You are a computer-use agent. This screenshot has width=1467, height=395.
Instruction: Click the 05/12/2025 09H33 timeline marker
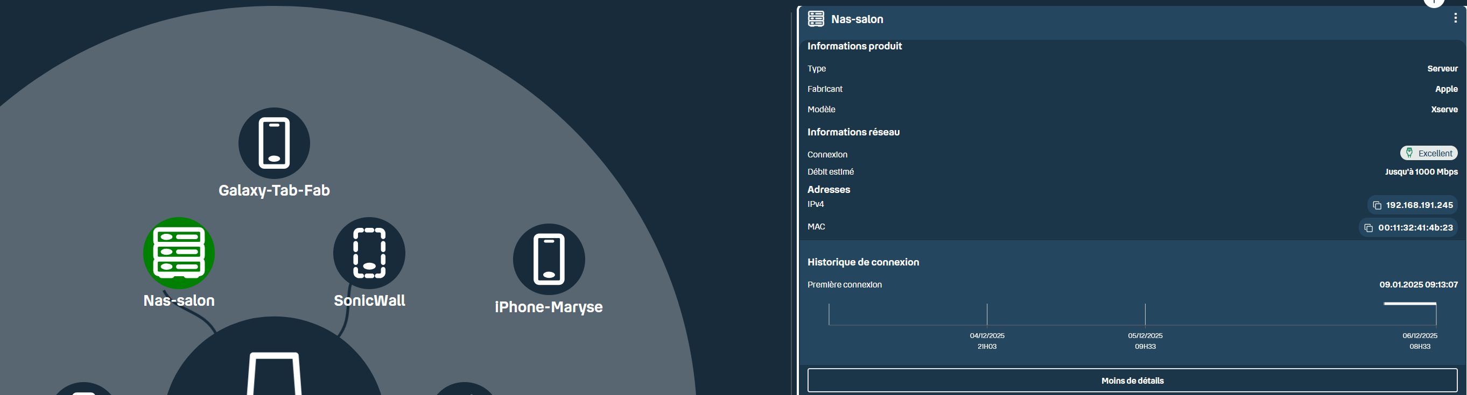(1145, 341)
